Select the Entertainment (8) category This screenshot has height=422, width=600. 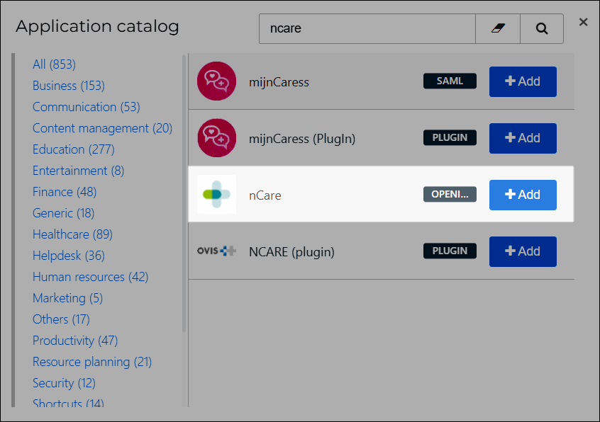point(78,171)
